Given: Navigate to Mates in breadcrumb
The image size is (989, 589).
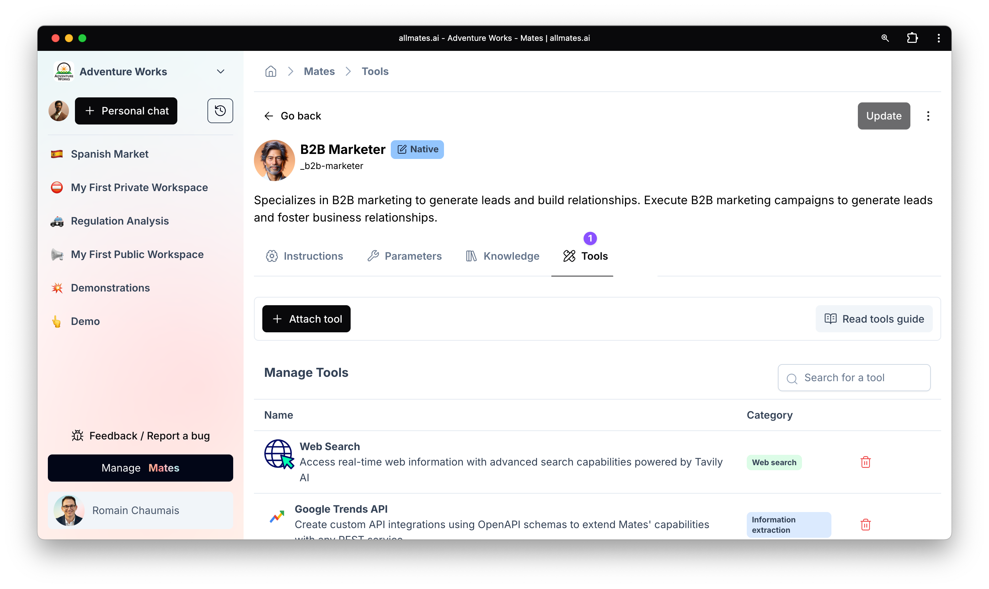Looking at the screenshot, I should (319, 71).
